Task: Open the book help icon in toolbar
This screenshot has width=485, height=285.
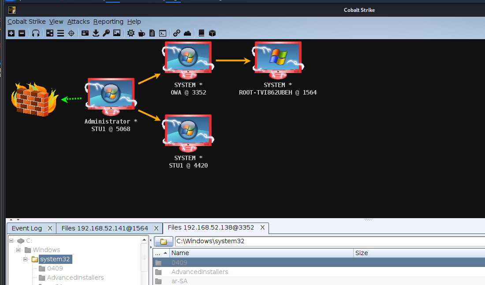Action: pyautogui.click(x=201, y=33)
